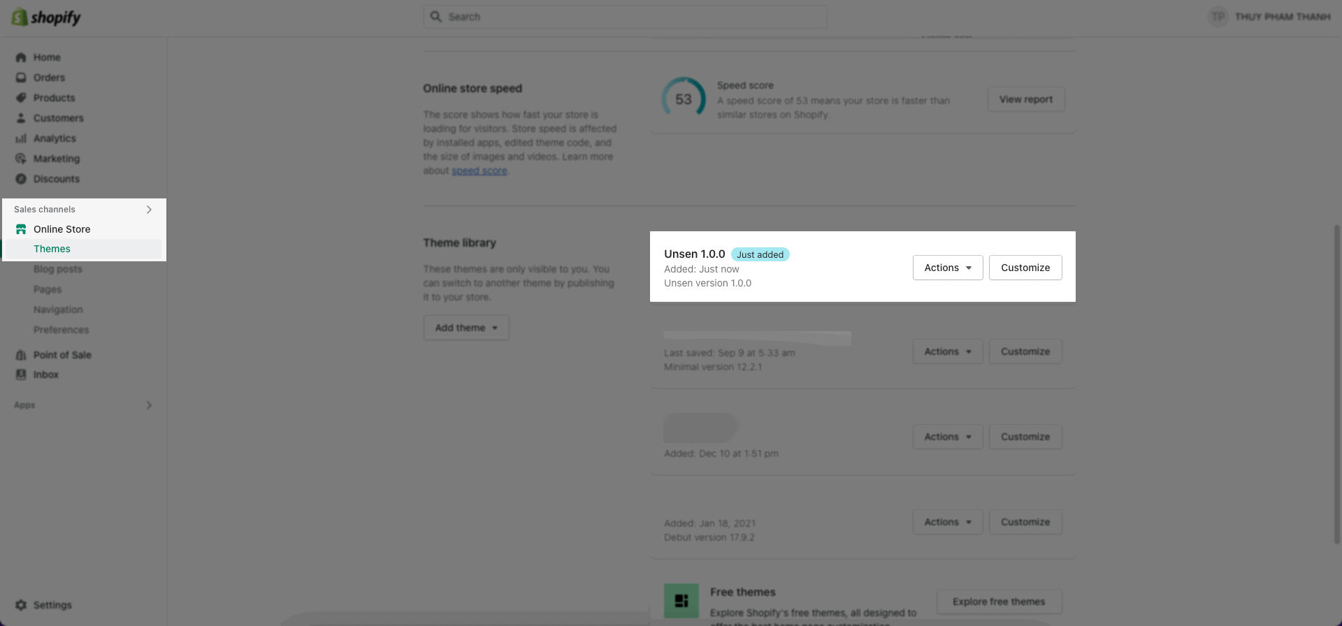Open Products in the sidebar
The width and height of the screenshot is (1342, 626).
[54, 98]
